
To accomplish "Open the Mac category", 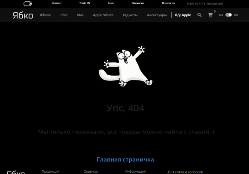I will tap(80, 15).
